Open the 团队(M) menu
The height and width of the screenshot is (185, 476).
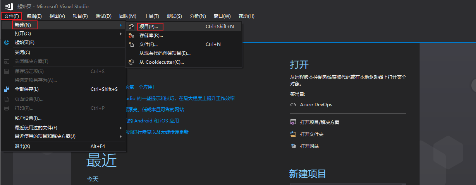tap(128, 16)
